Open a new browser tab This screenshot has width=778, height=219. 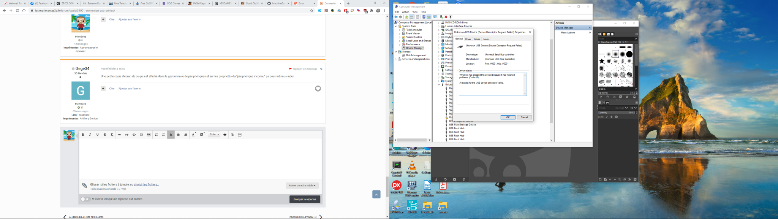click(348, 3)
